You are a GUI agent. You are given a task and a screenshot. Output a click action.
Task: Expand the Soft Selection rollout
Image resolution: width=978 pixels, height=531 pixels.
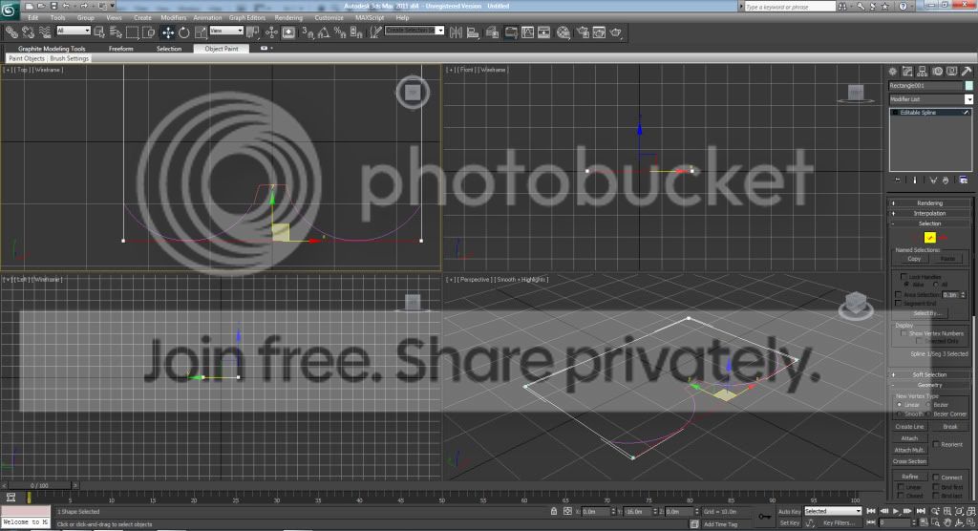(929, 375)
